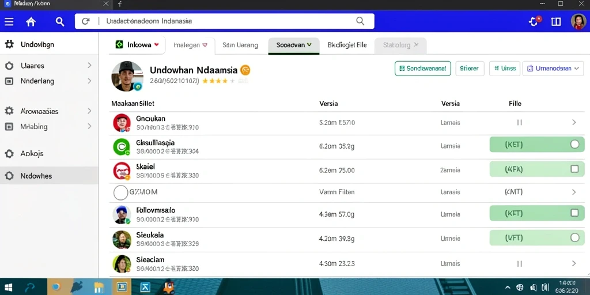The image size is (590, 295).
Task: Click the Sonclavananat button
Action: (422, 69)
